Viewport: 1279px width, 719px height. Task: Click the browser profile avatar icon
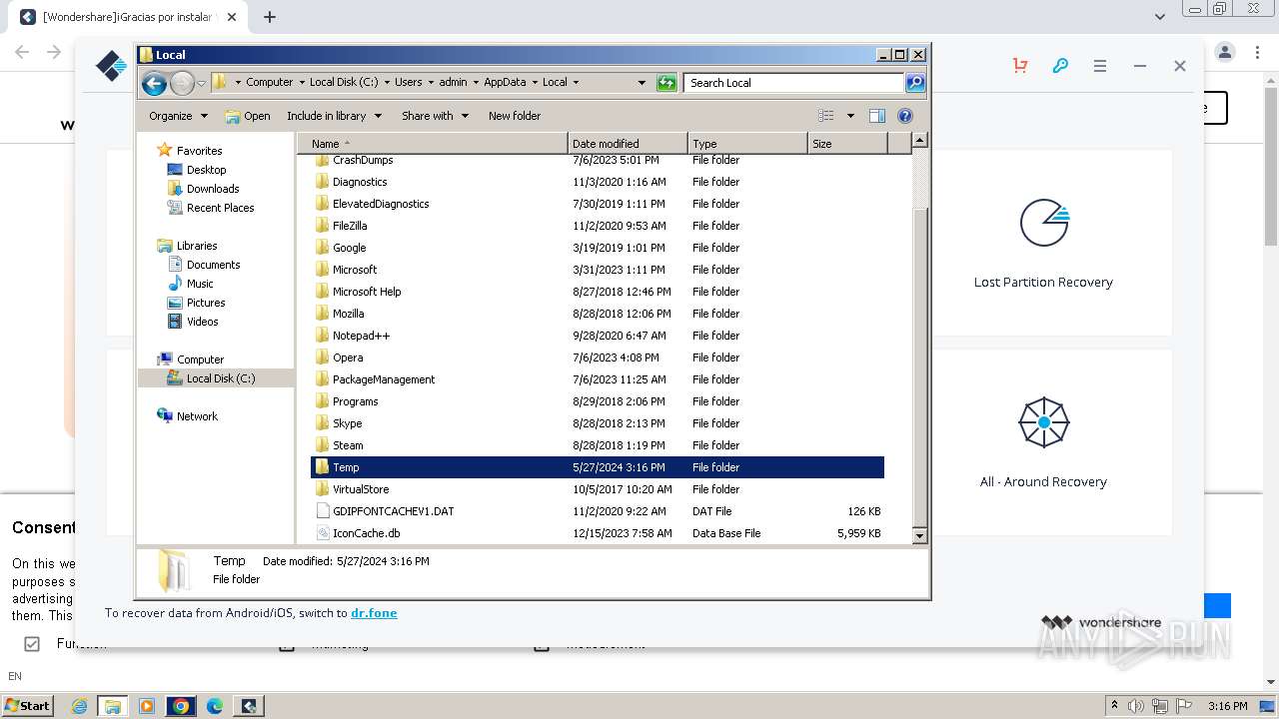[x=1225, y=52]
